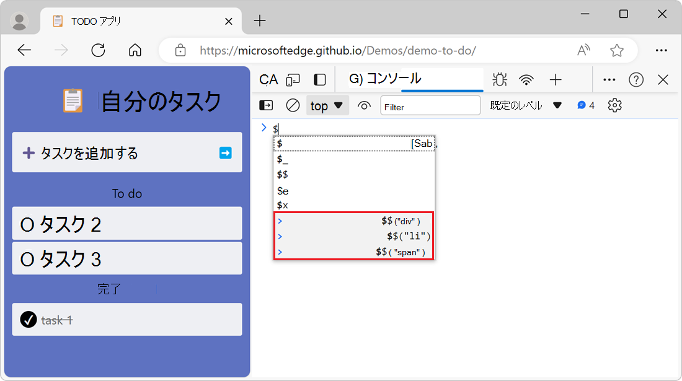The height and width of the screenshot is (381, 682).
Task: Uncheck completed task 1
Action: click(29, 319)
